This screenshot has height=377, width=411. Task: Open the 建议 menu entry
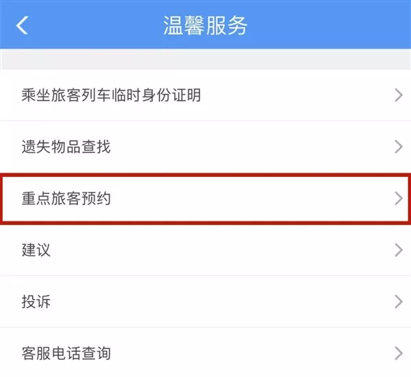click(206, 250)
